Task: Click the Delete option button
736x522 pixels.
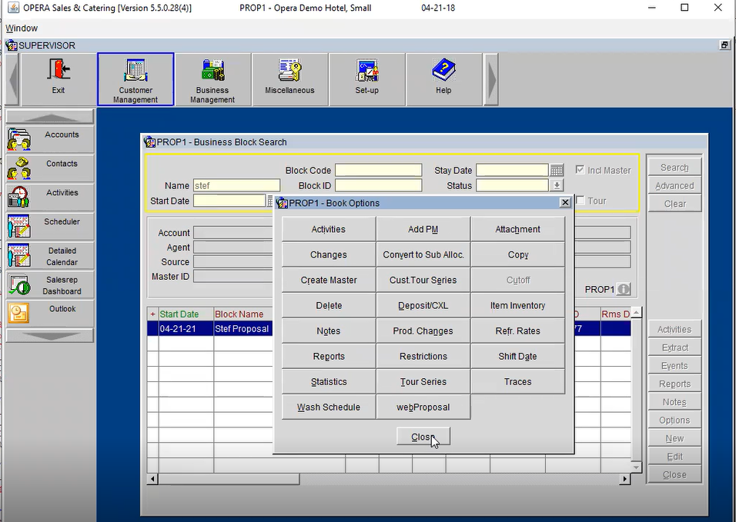Action: 329,305
